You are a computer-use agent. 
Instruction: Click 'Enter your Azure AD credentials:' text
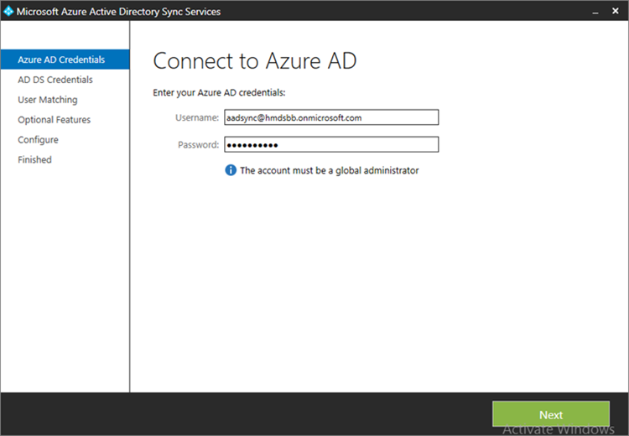coord(219,93)
